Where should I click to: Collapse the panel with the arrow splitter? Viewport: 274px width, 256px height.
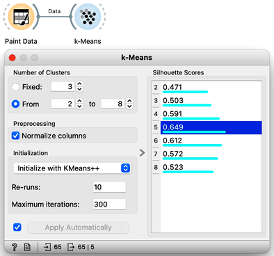point(143,152)
